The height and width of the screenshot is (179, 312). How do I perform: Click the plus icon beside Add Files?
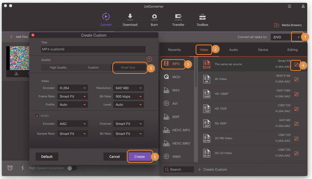[11, 37]
